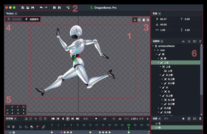Image resolution: width=207 pixels, height=134 pixels.
Task: Click rename icon in scene tree header
Action: 195,42
